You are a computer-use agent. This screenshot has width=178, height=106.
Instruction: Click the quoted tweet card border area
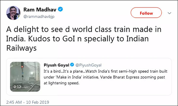(89, 77)
